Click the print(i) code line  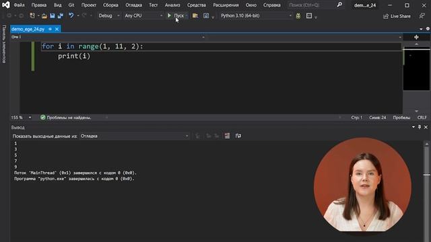click(x=74, y=56)
